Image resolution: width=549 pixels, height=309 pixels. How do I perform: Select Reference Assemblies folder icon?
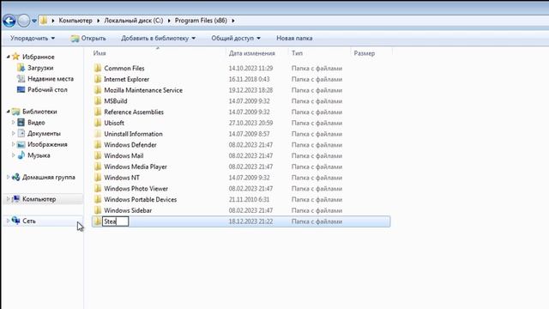tap(98, 112)
